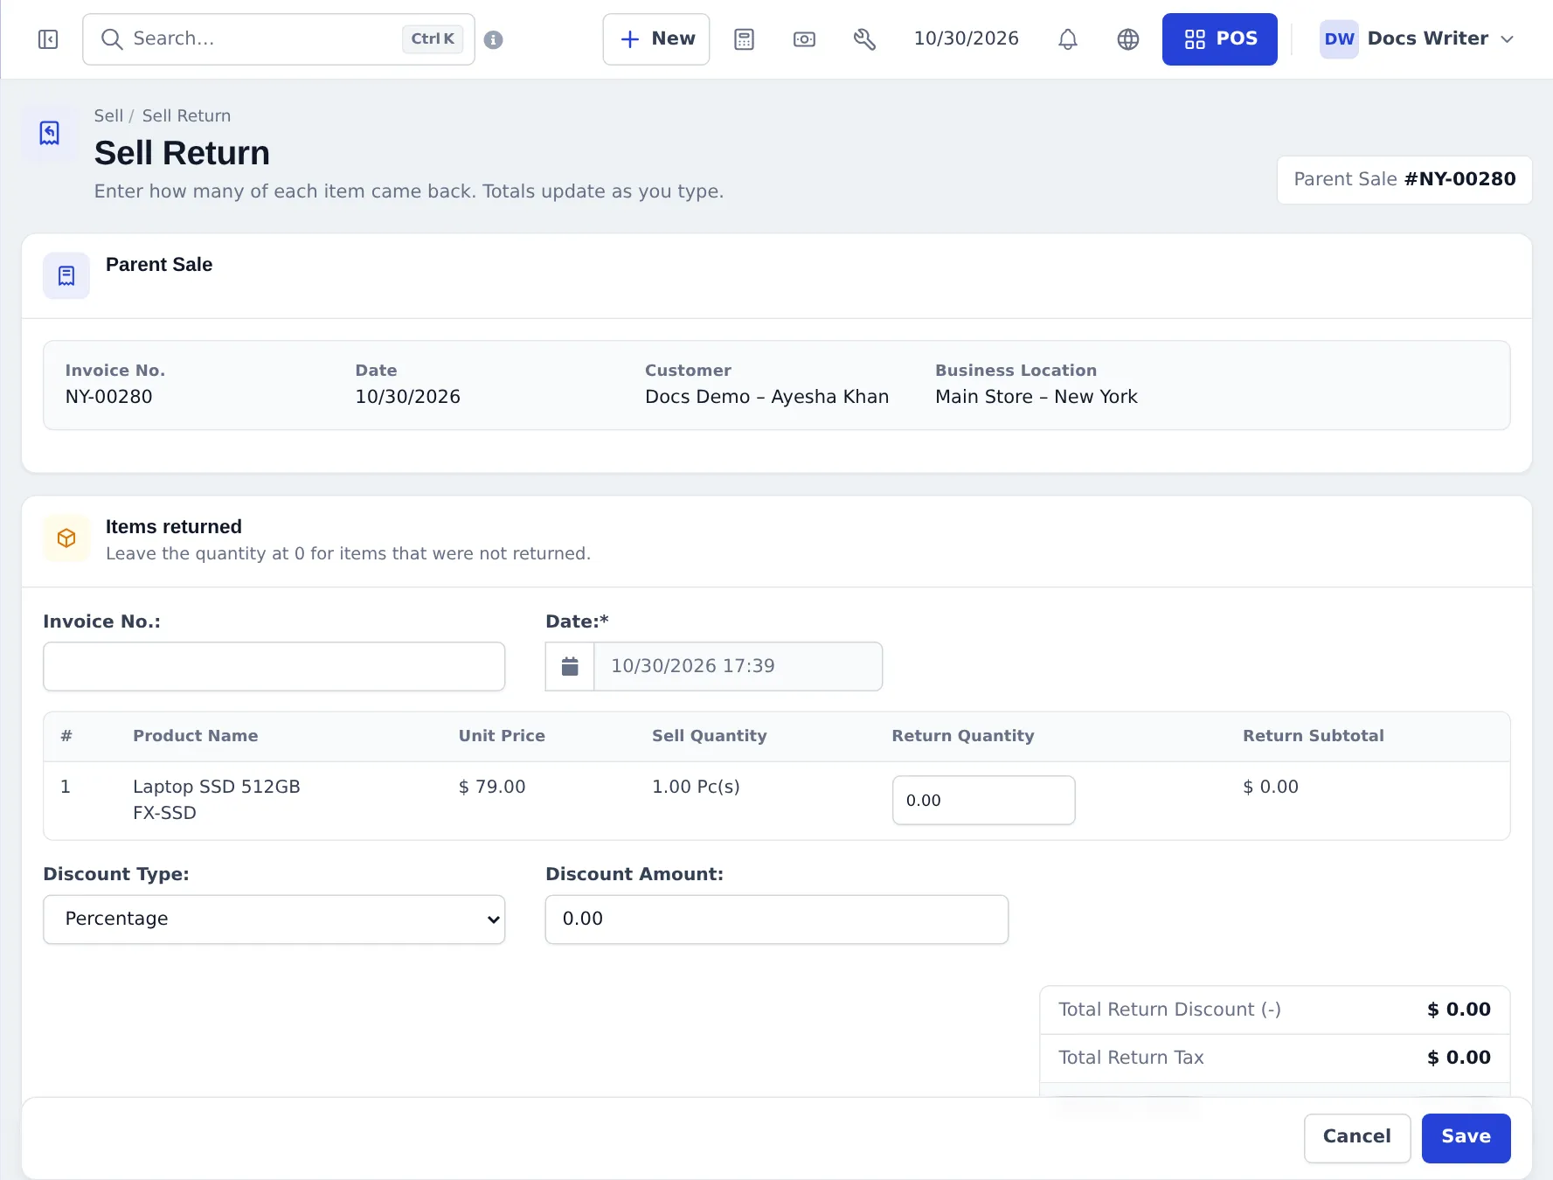This screenshot has height=1180, width=1553.
Task: Click invoice value NY-00280
Action: pyautogui.click(x=108, y=398)
